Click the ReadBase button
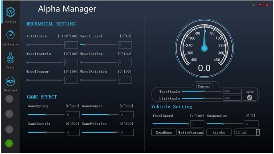 pos(164,132)
